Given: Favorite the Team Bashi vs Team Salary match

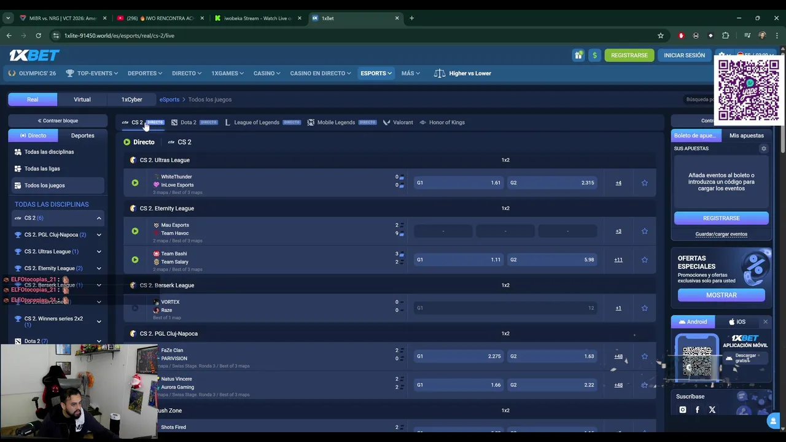Looking at the screenshot, I should click(645, 260).
